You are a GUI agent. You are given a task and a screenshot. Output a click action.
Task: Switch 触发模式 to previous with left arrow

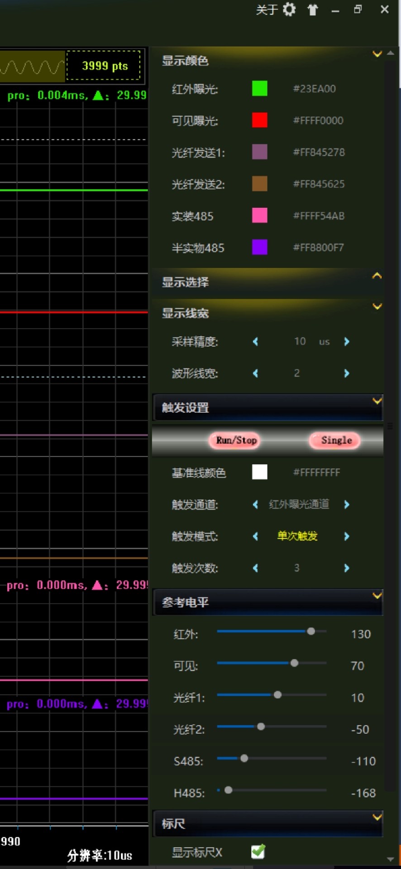click(255, 536)
